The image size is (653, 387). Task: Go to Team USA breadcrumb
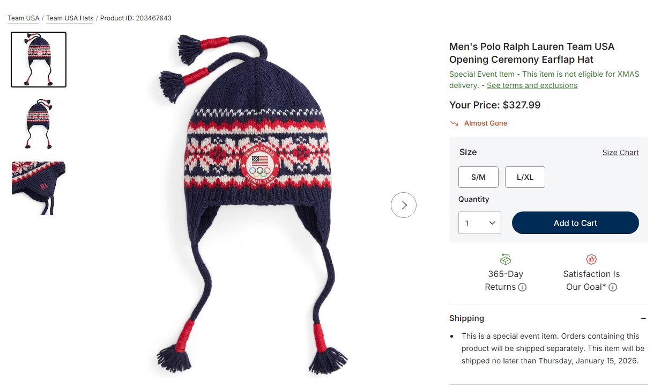click(x=24, y=18)
